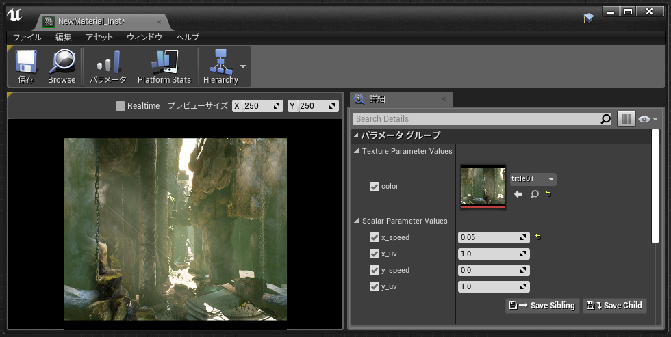
Task: Close the NewMaterial_Inst tab
Action: click(159, 21)
